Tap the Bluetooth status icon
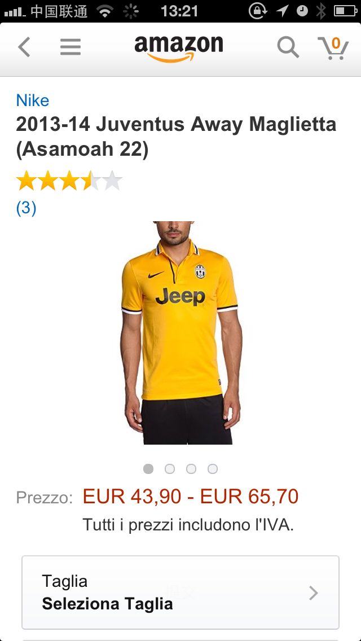This screenshot has height=641, width=361. coord(321,11)
